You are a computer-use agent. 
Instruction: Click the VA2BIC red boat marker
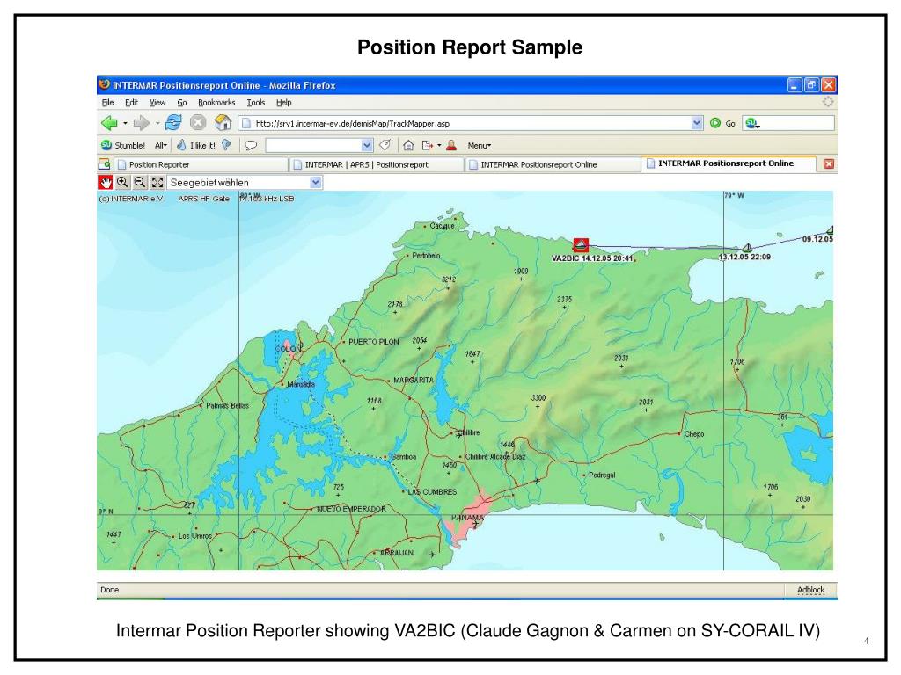click(581, 245)
